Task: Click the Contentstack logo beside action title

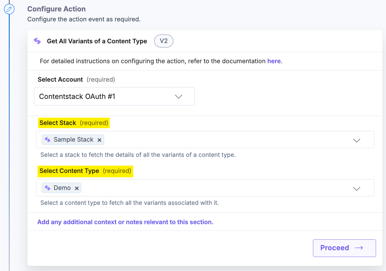Action: 37,41
